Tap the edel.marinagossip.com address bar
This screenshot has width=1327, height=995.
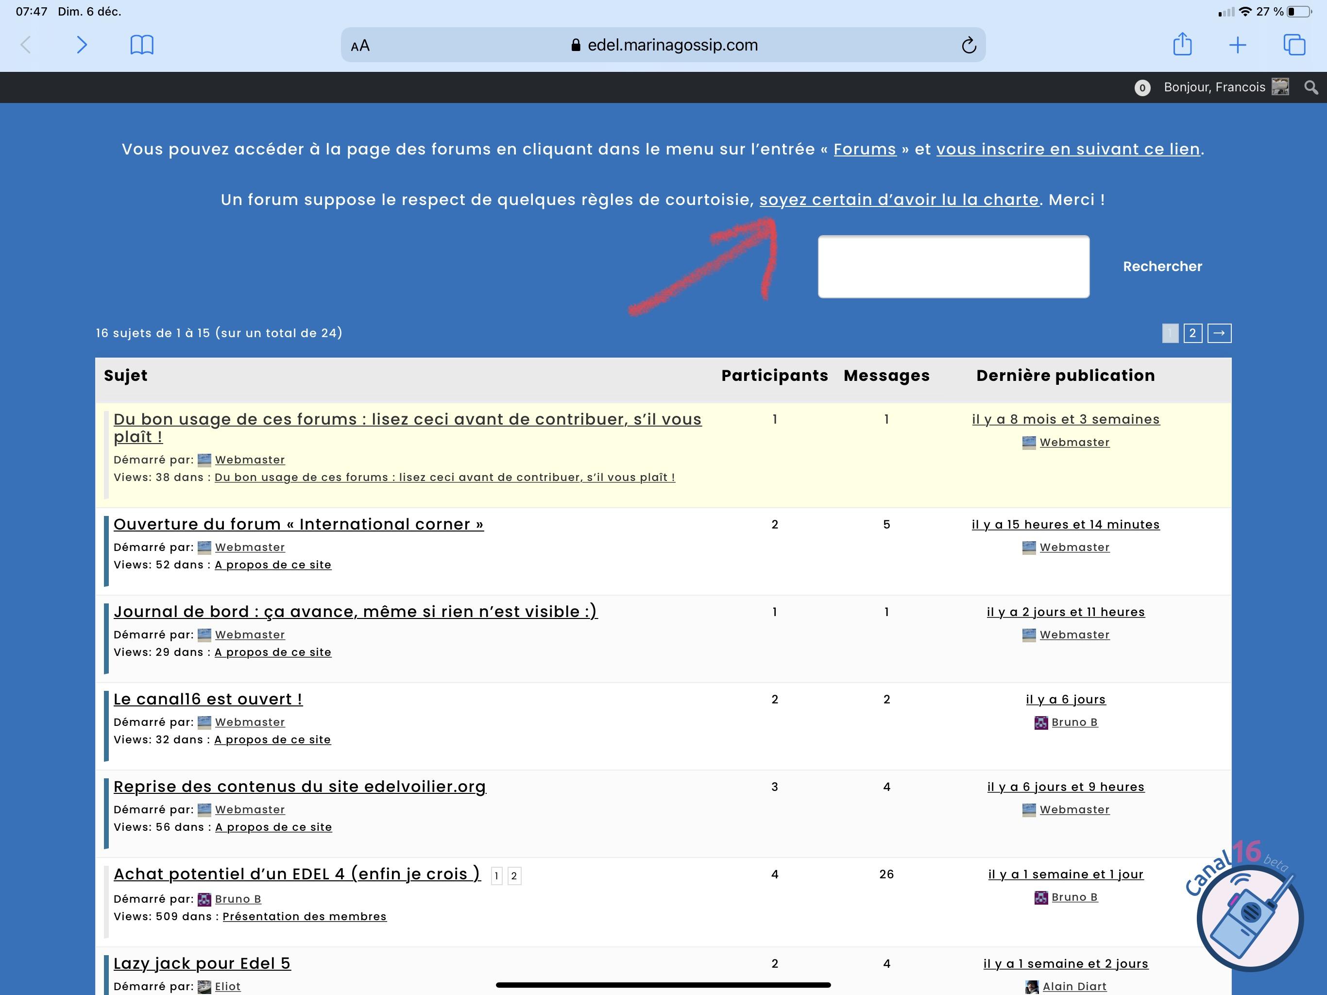pyautogui.click(x=663, y=45)
